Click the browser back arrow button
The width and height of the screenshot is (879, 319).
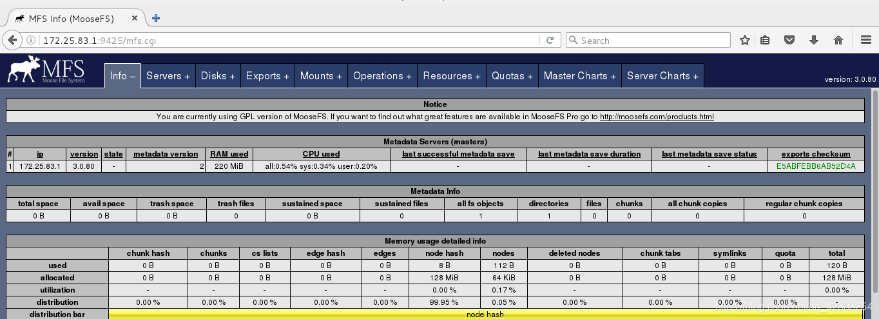coord(12,40)
